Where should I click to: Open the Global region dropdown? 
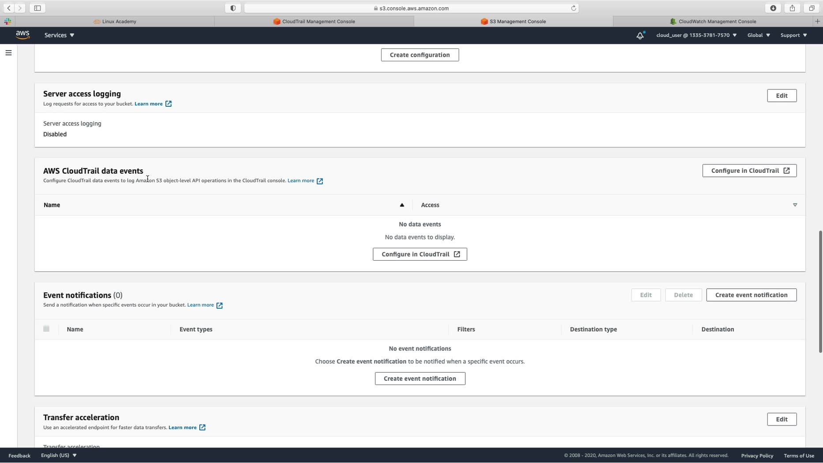759,35
